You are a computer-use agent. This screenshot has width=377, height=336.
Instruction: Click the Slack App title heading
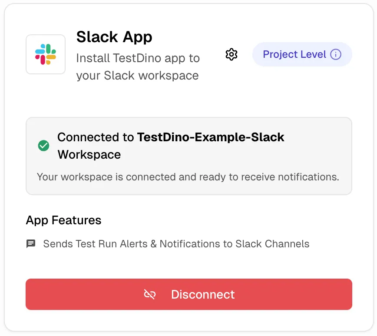click(x=114, y=37)
